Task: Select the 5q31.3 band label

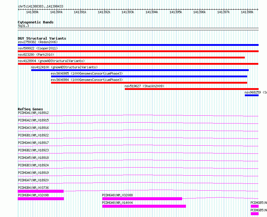Action: (x=23, y=26)
